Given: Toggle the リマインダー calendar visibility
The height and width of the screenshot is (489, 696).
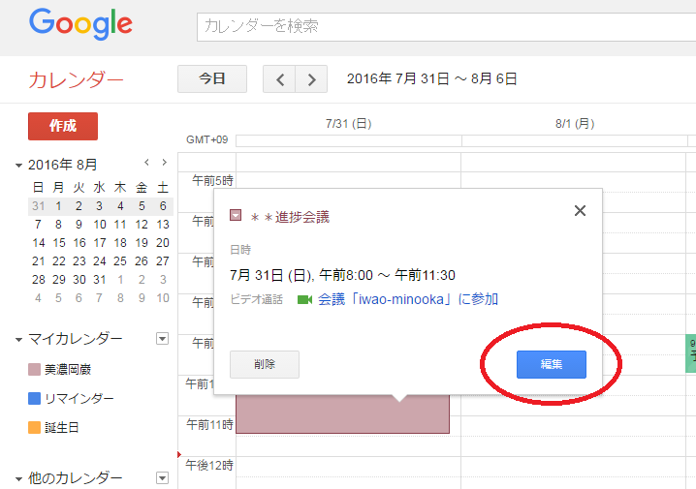Looking at the screenshot, I should [36, 398].
